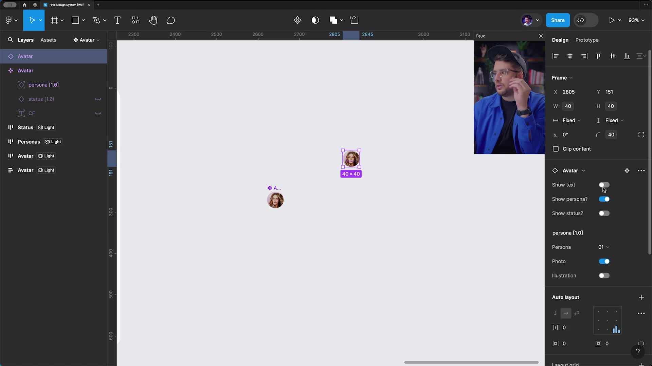Switch to the Assets tab
Image resolution: width=652 pixels, height=366 pixels.
pyautogui.click(x=48, y=40)
